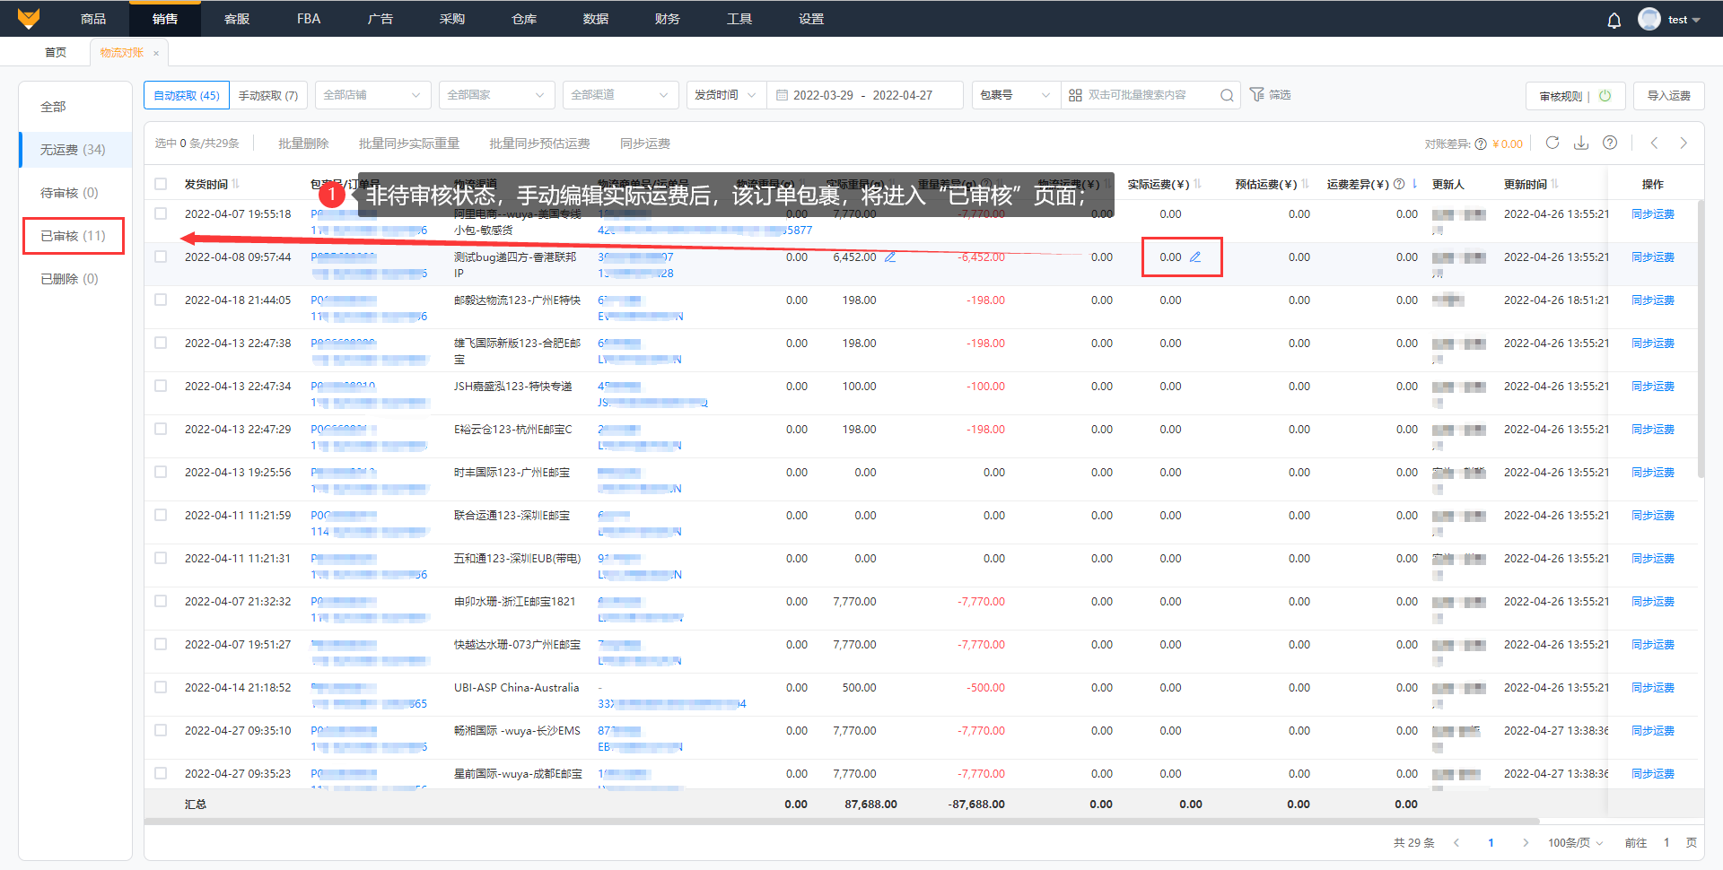Switch to the 手动获取 (7) tab
The height and width of the screenshot is (870, 1723).
[267, 95]
